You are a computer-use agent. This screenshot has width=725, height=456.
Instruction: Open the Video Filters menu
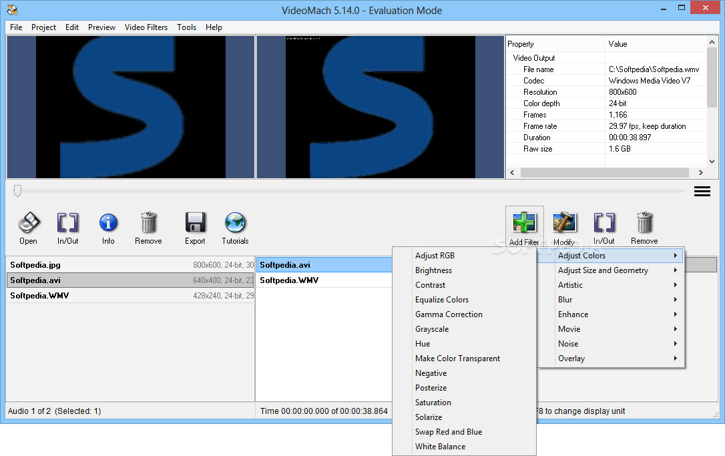(146, 27)
